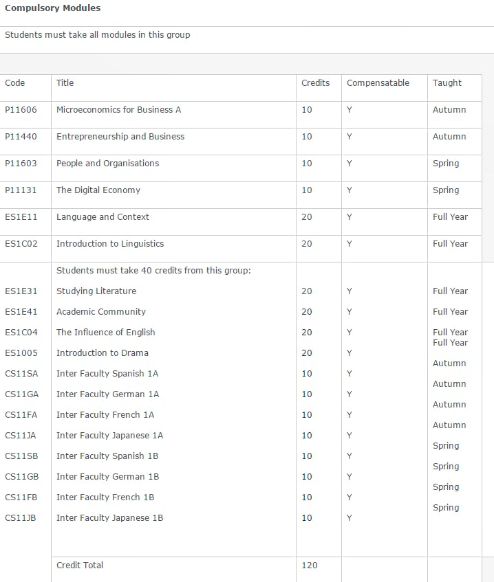The width and height of the screenshot is (494, 582).
Task: Click module code P11603
Action: pyautogui.click(x=21, y=164)
